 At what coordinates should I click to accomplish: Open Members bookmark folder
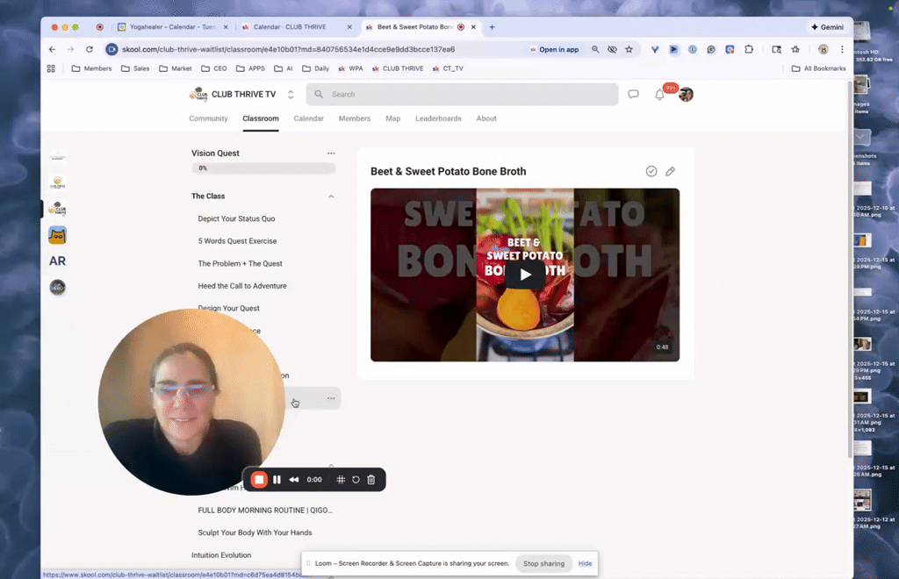point(91,68)
